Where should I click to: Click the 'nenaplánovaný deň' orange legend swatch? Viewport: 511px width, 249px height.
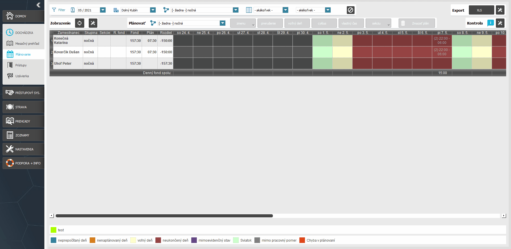92,240
